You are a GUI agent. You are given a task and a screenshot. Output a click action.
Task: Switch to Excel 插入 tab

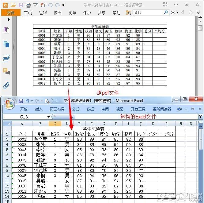(x=39, y=109)
